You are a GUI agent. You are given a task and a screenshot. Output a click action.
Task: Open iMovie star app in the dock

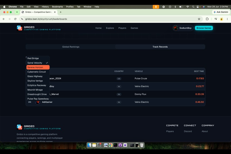125,145
